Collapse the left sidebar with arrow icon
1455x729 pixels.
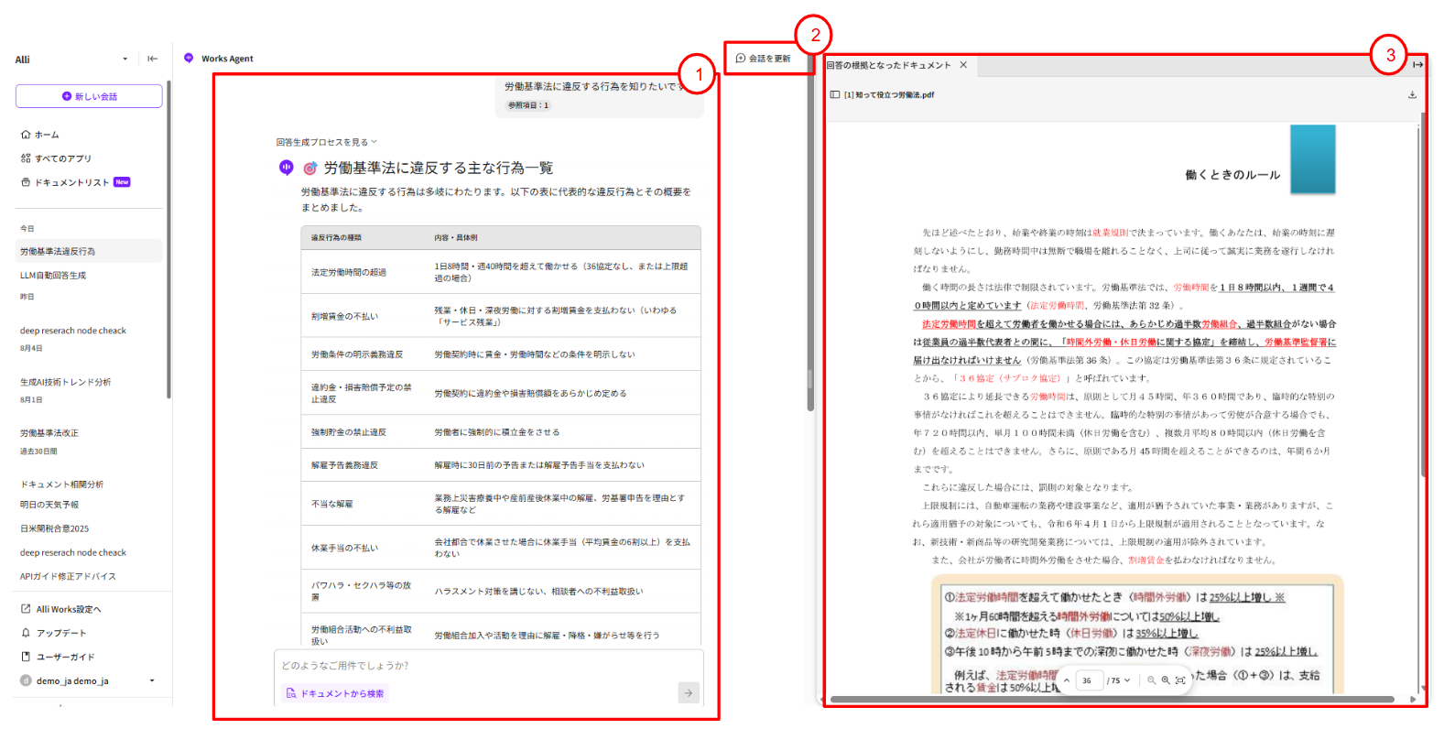[153, 59]
